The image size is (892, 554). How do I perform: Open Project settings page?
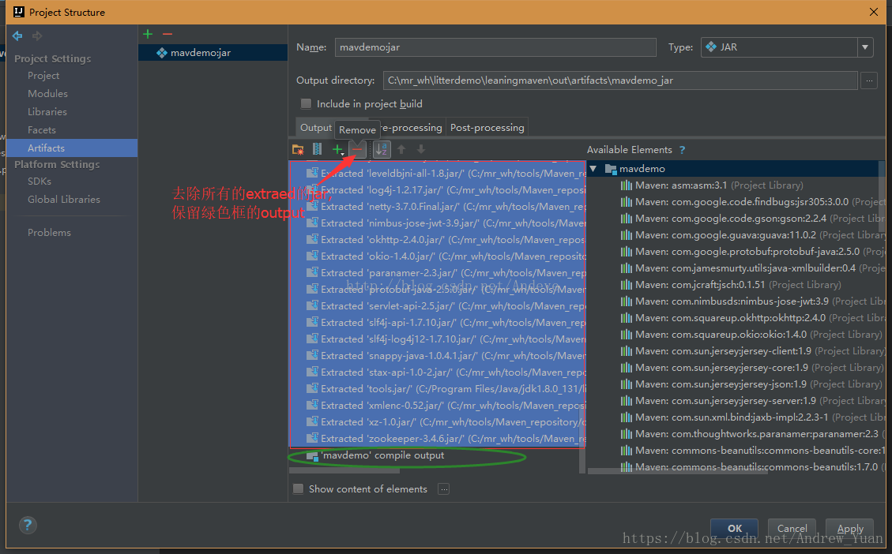43,76
